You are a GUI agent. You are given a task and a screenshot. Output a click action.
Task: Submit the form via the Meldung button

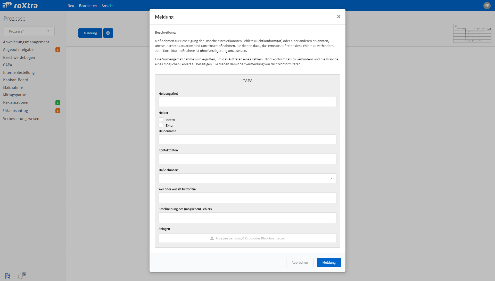(x=329, y=262)
